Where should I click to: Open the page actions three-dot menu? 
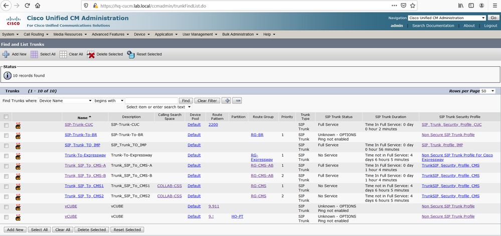[x=394, y=6]
